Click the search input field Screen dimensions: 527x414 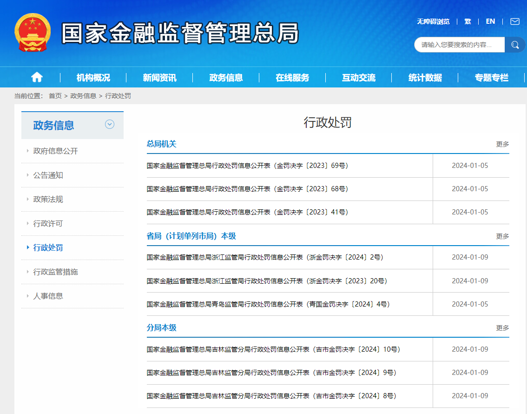[459, 45]
